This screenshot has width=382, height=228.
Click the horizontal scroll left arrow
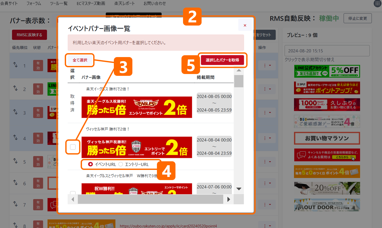[73, 199]
